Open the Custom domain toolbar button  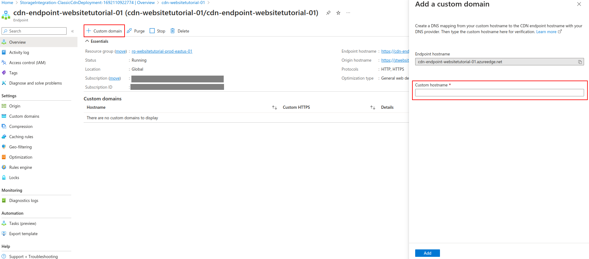[x=104, y=31]
